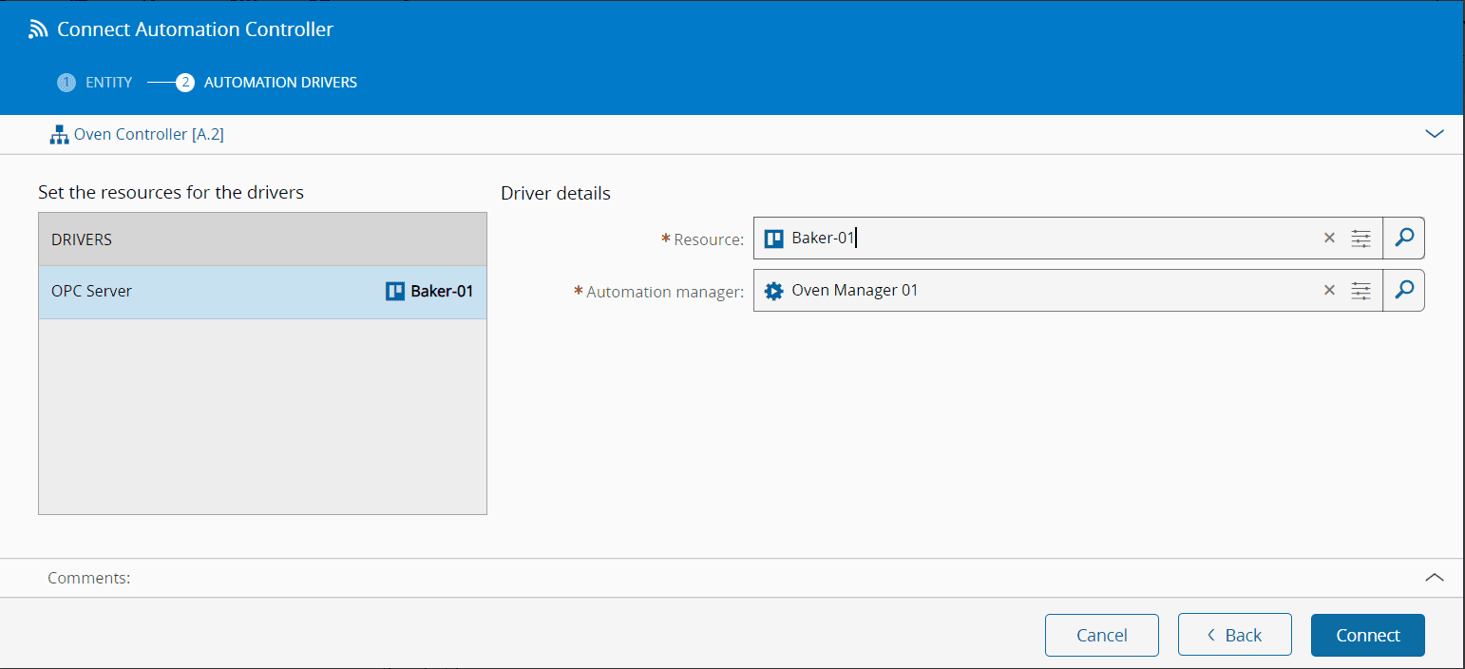Viewport: 1465px width, 669px height.
Task: Go to step 1 Entity
Action: (x=95, y=83)
